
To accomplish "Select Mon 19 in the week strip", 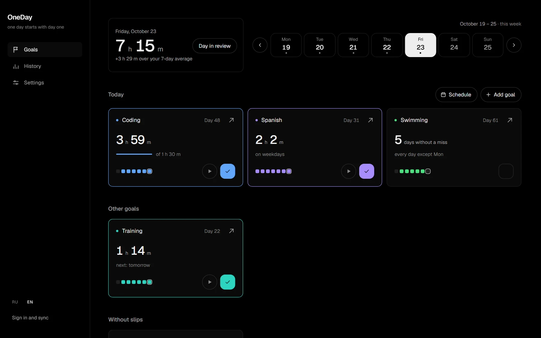I will [286, 45].
